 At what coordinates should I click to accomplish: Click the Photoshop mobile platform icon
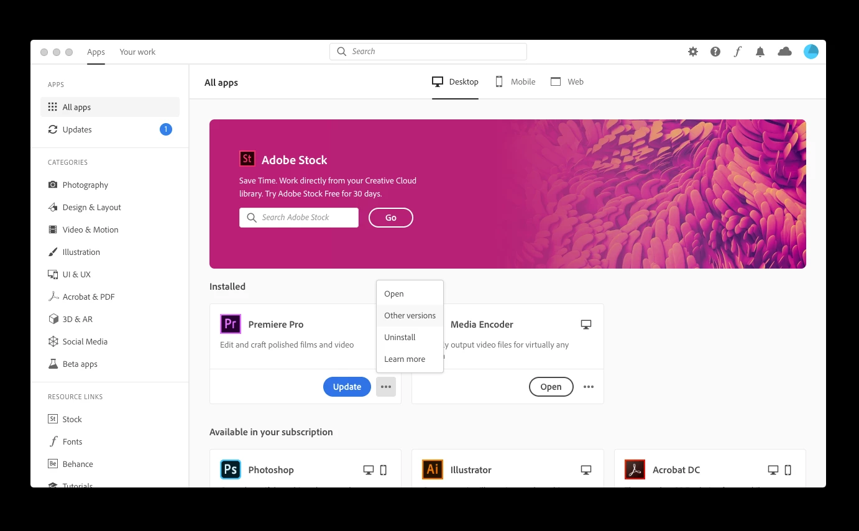(384, 470)
